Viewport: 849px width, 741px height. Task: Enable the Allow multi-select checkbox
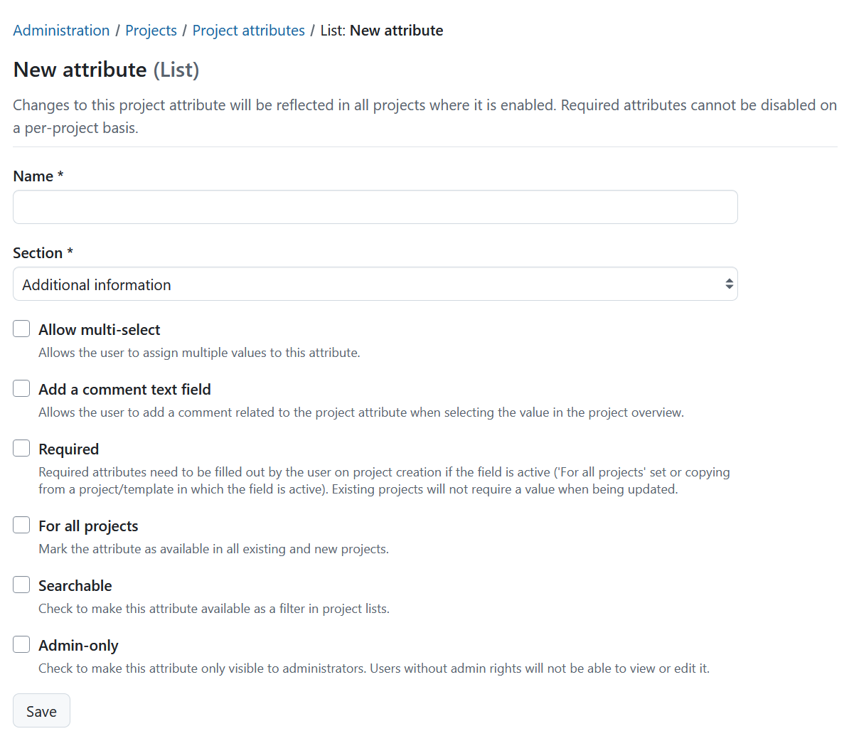pos(21,329)
